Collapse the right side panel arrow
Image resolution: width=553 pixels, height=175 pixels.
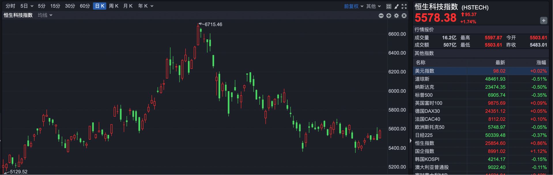(x=411, y=141)
